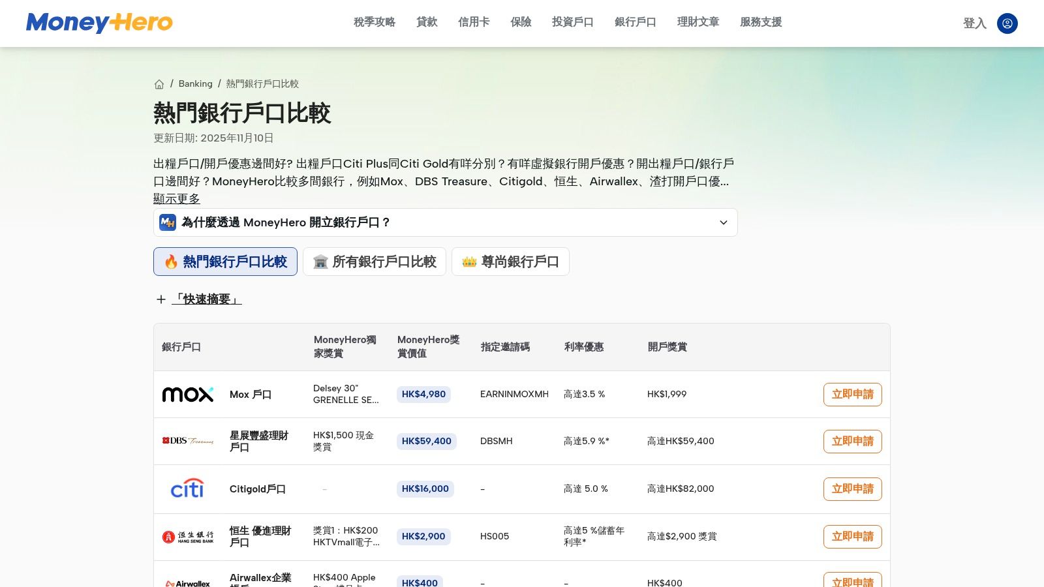Open the 理財文章 menu
The height and width of the screenshot is (587, 1044).
[x=698, y=22]
